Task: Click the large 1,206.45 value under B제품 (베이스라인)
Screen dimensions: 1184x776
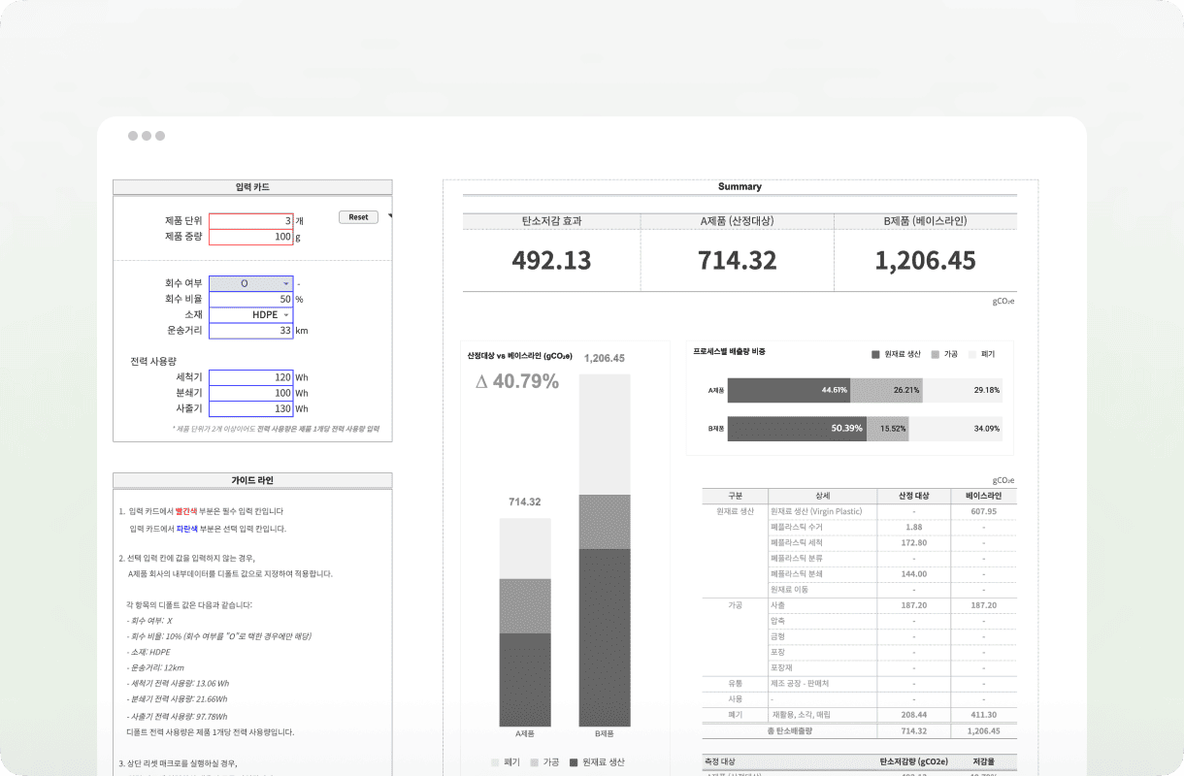Action: coord(925,260)
